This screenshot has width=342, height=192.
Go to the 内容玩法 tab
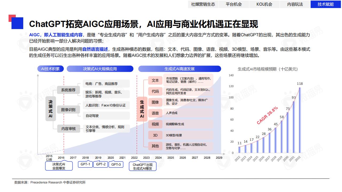point(295,4)
